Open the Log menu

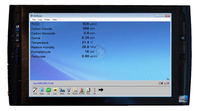click(x=40, y=20)
